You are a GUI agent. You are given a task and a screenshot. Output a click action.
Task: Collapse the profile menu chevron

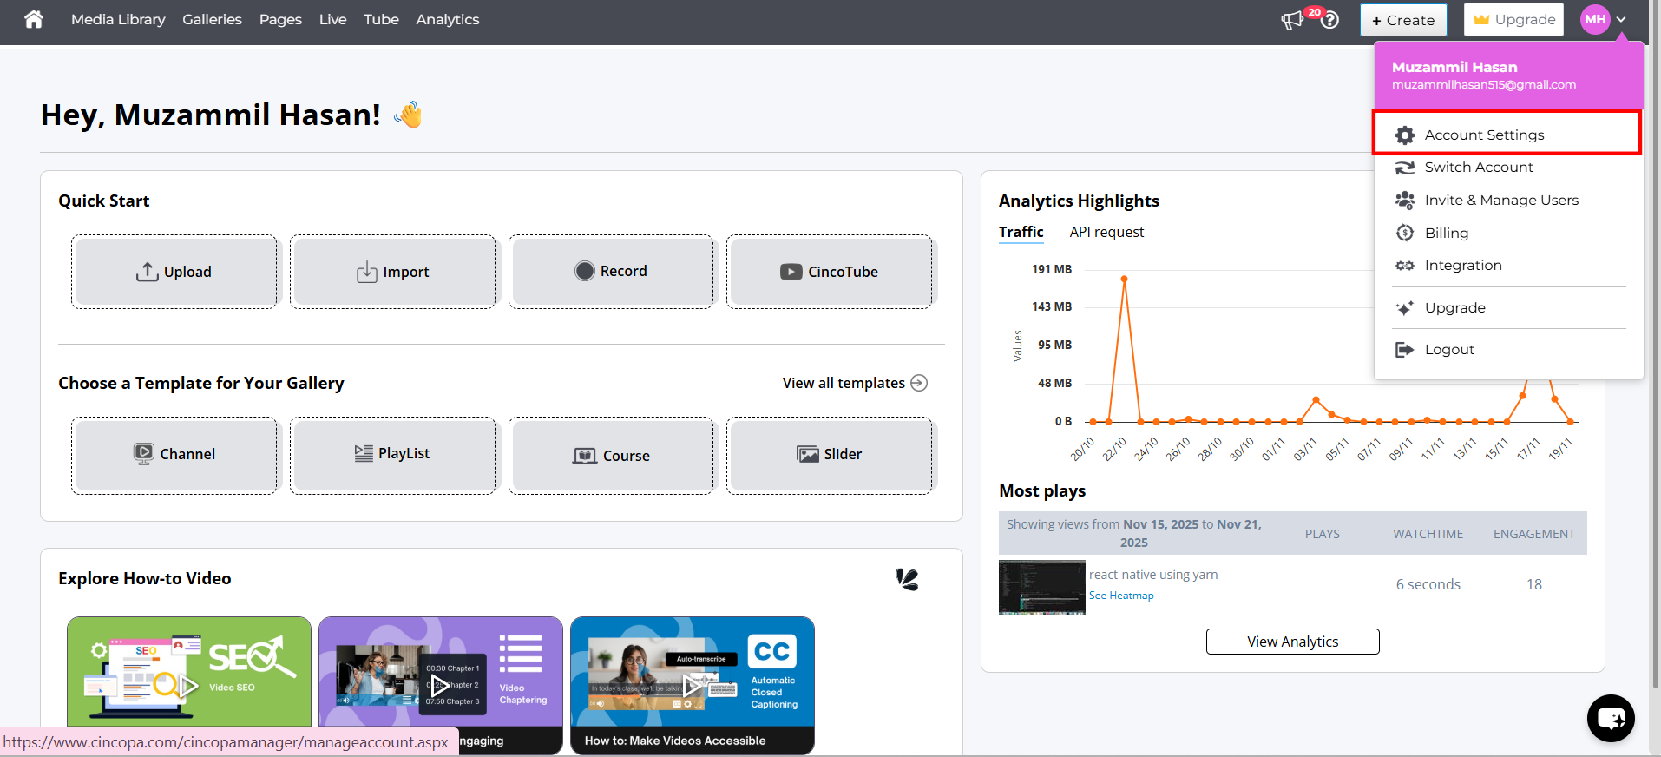pos(1621,19)
